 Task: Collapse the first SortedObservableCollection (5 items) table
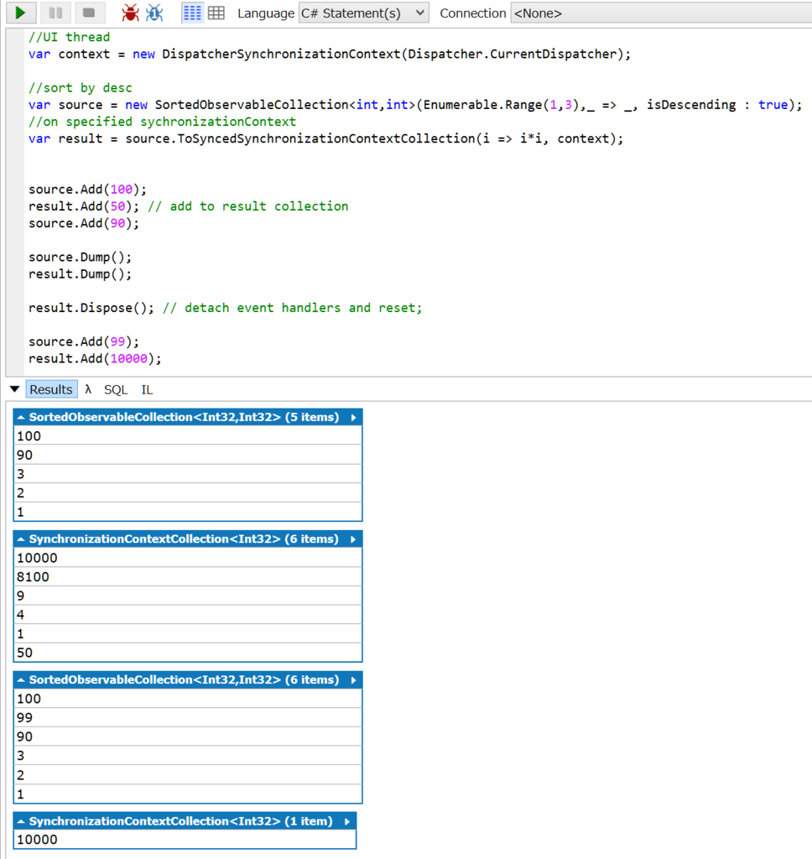[21, 418]
